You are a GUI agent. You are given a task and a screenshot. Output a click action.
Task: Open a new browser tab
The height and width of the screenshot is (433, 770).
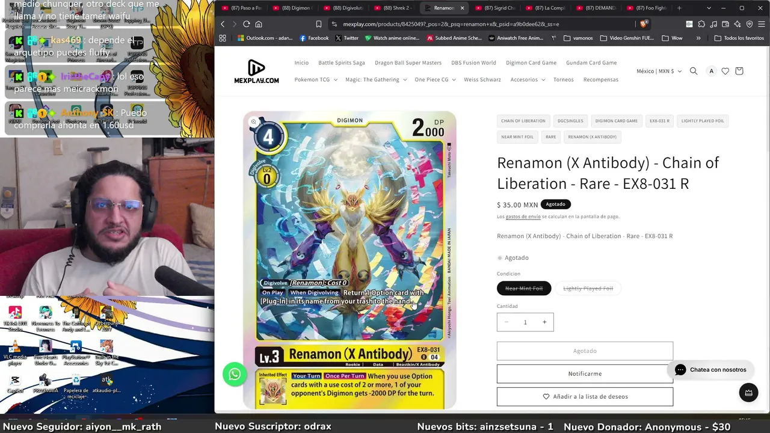679,8
